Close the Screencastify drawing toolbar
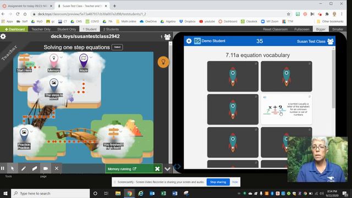The image size is (352, 198). 57,168
